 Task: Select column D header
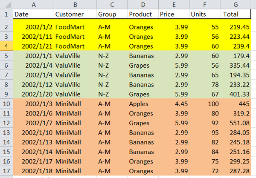pyautogui.click(x=143, y=4)
